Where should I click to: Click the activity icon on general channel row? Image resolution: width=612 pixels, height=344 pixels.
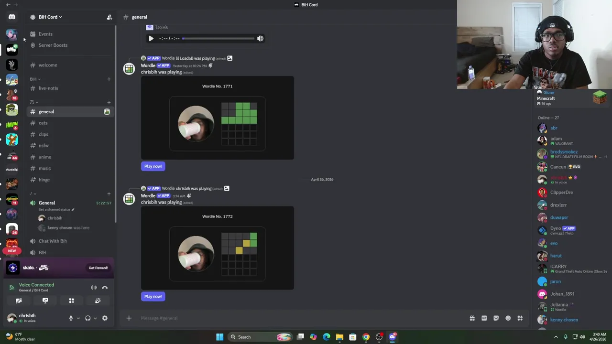[x=107, y=112]
